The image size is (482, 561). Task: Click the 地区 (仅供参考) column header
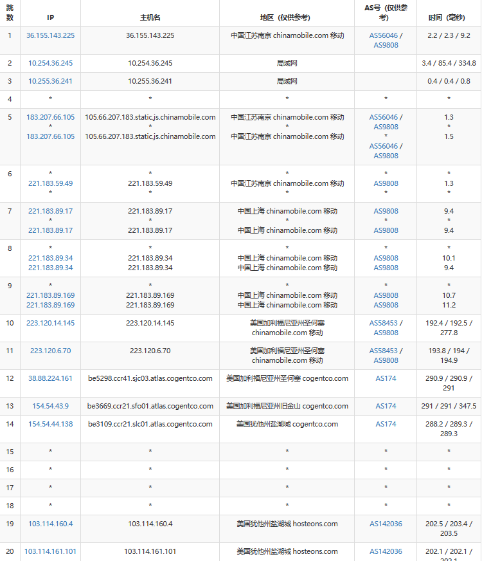pos(287,17)
